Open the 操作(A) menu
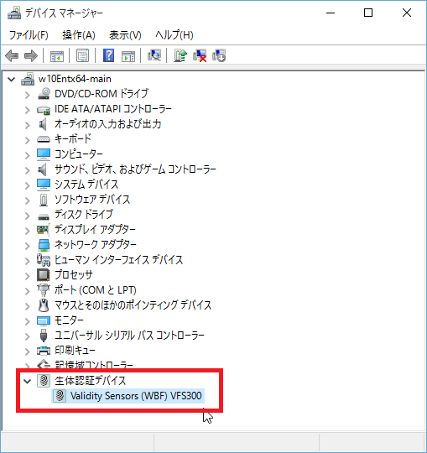 coord(79,35)
